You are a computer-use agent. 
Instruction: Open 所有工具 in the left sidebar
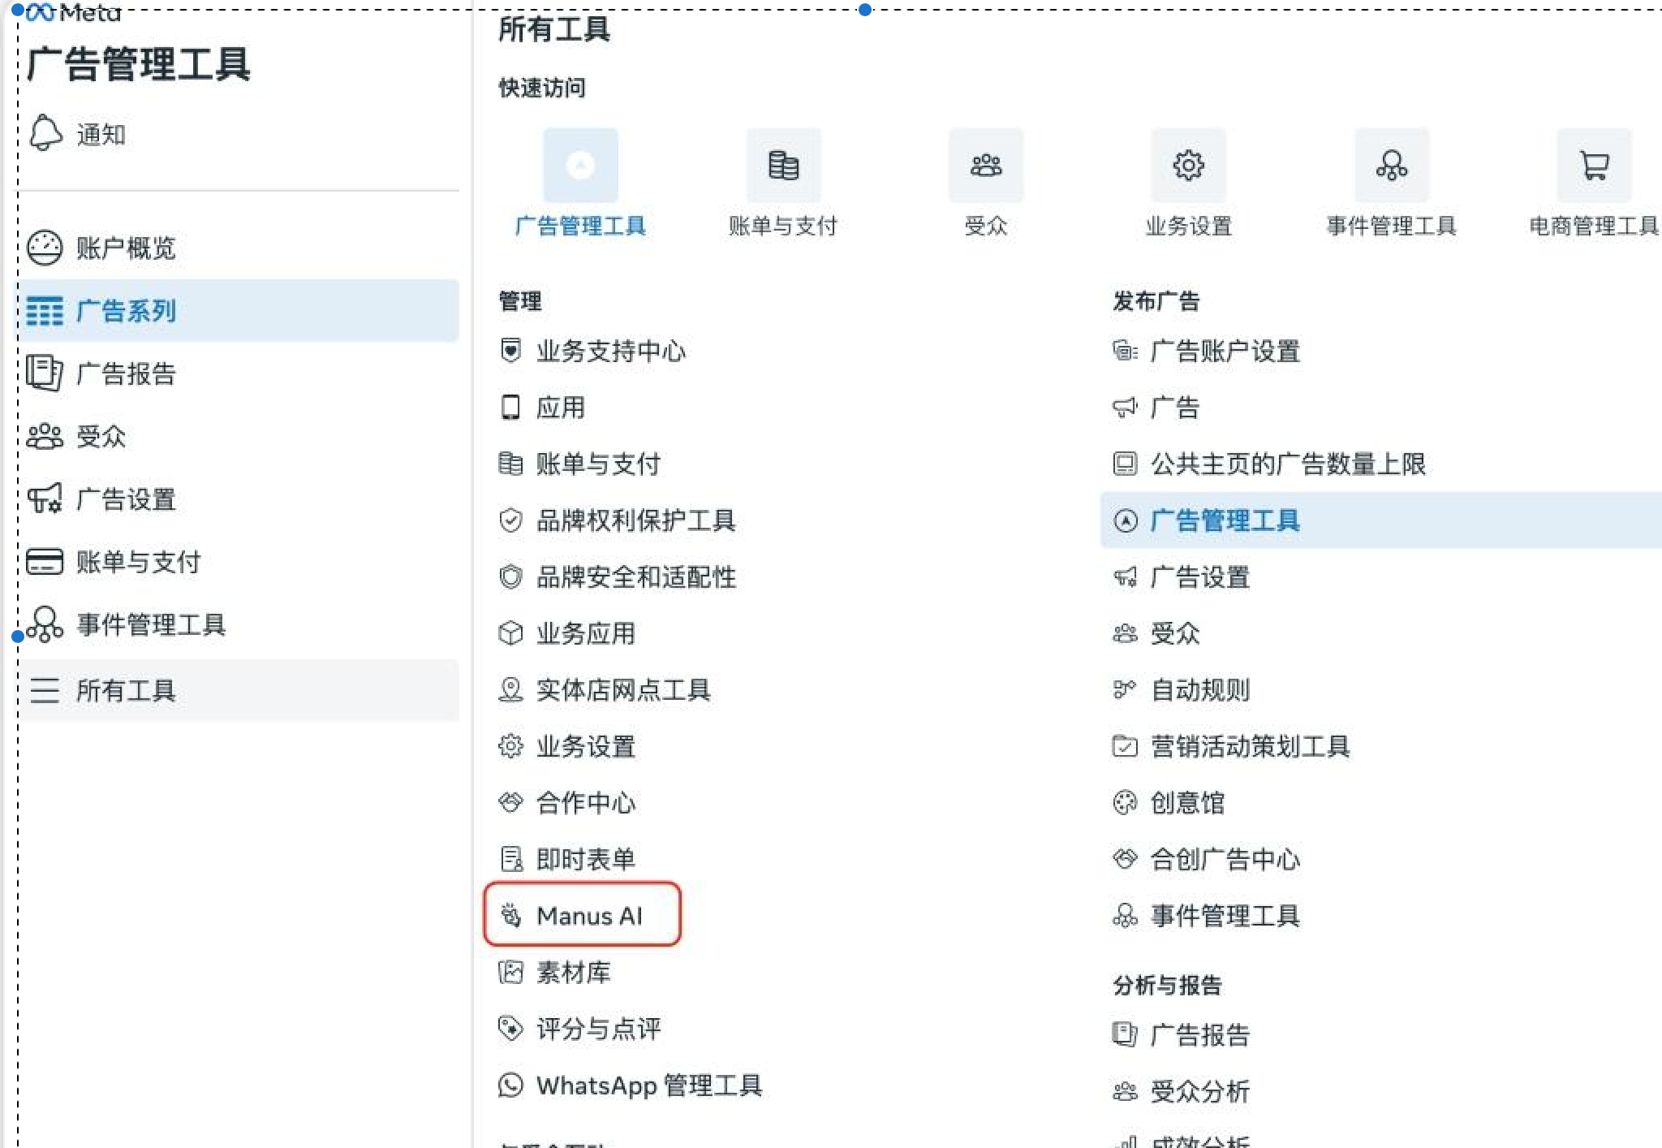(x=126, y=691)
